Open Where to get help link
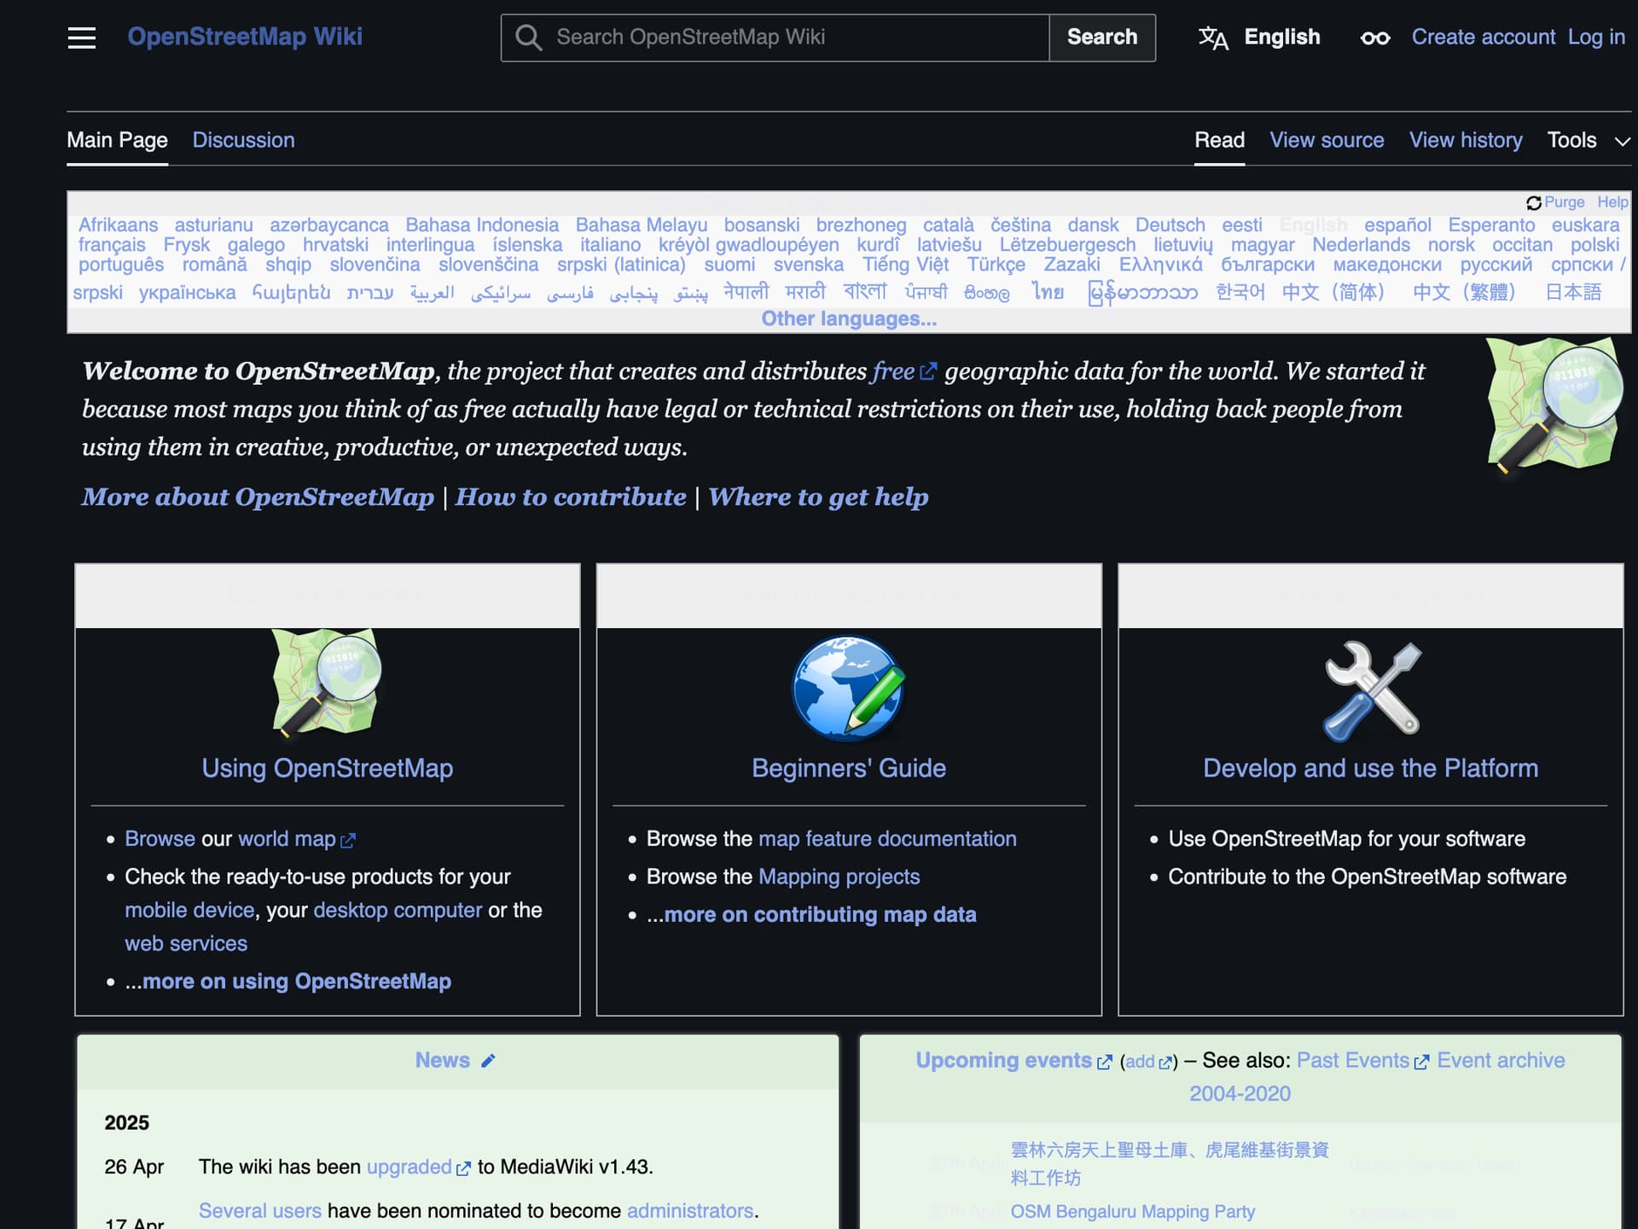 pyautogui.click(x=818, y=497)
